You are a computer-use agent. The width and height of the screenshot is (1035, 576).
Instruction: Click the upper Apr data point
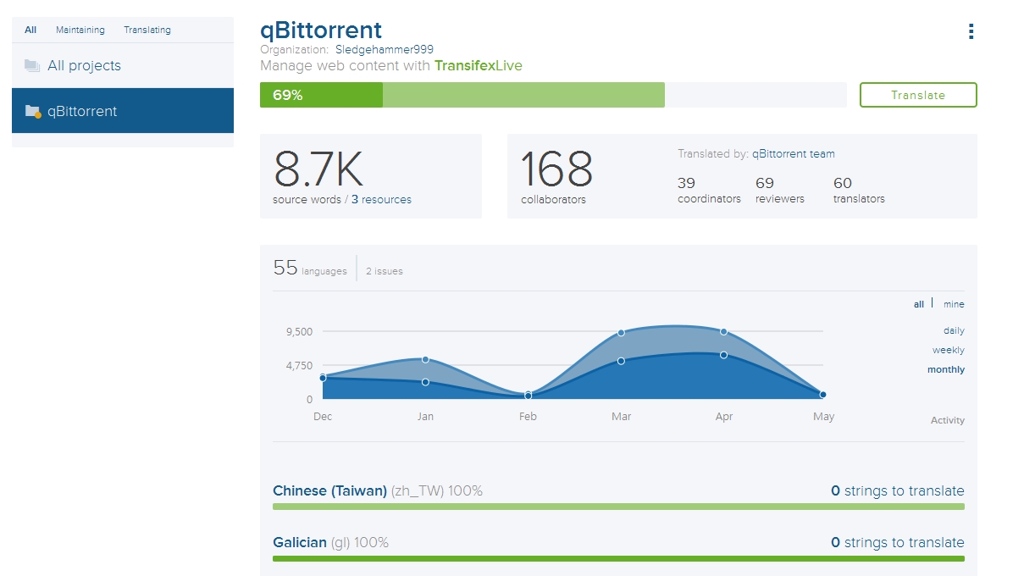click(x=723, y=331)
